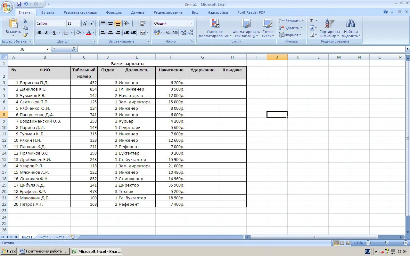Open Excel Help question mark
This screenshot has height=256, width=410.
click(x=385, y=12)
